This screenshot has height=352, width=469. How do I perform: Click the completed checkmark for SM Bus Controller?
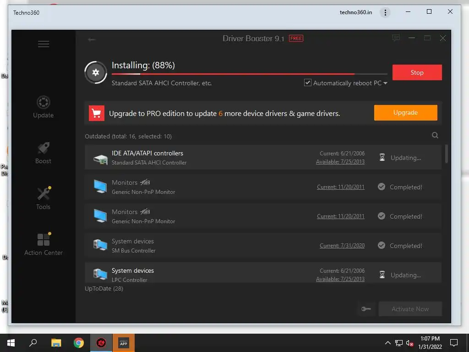(x=382, y=245)
